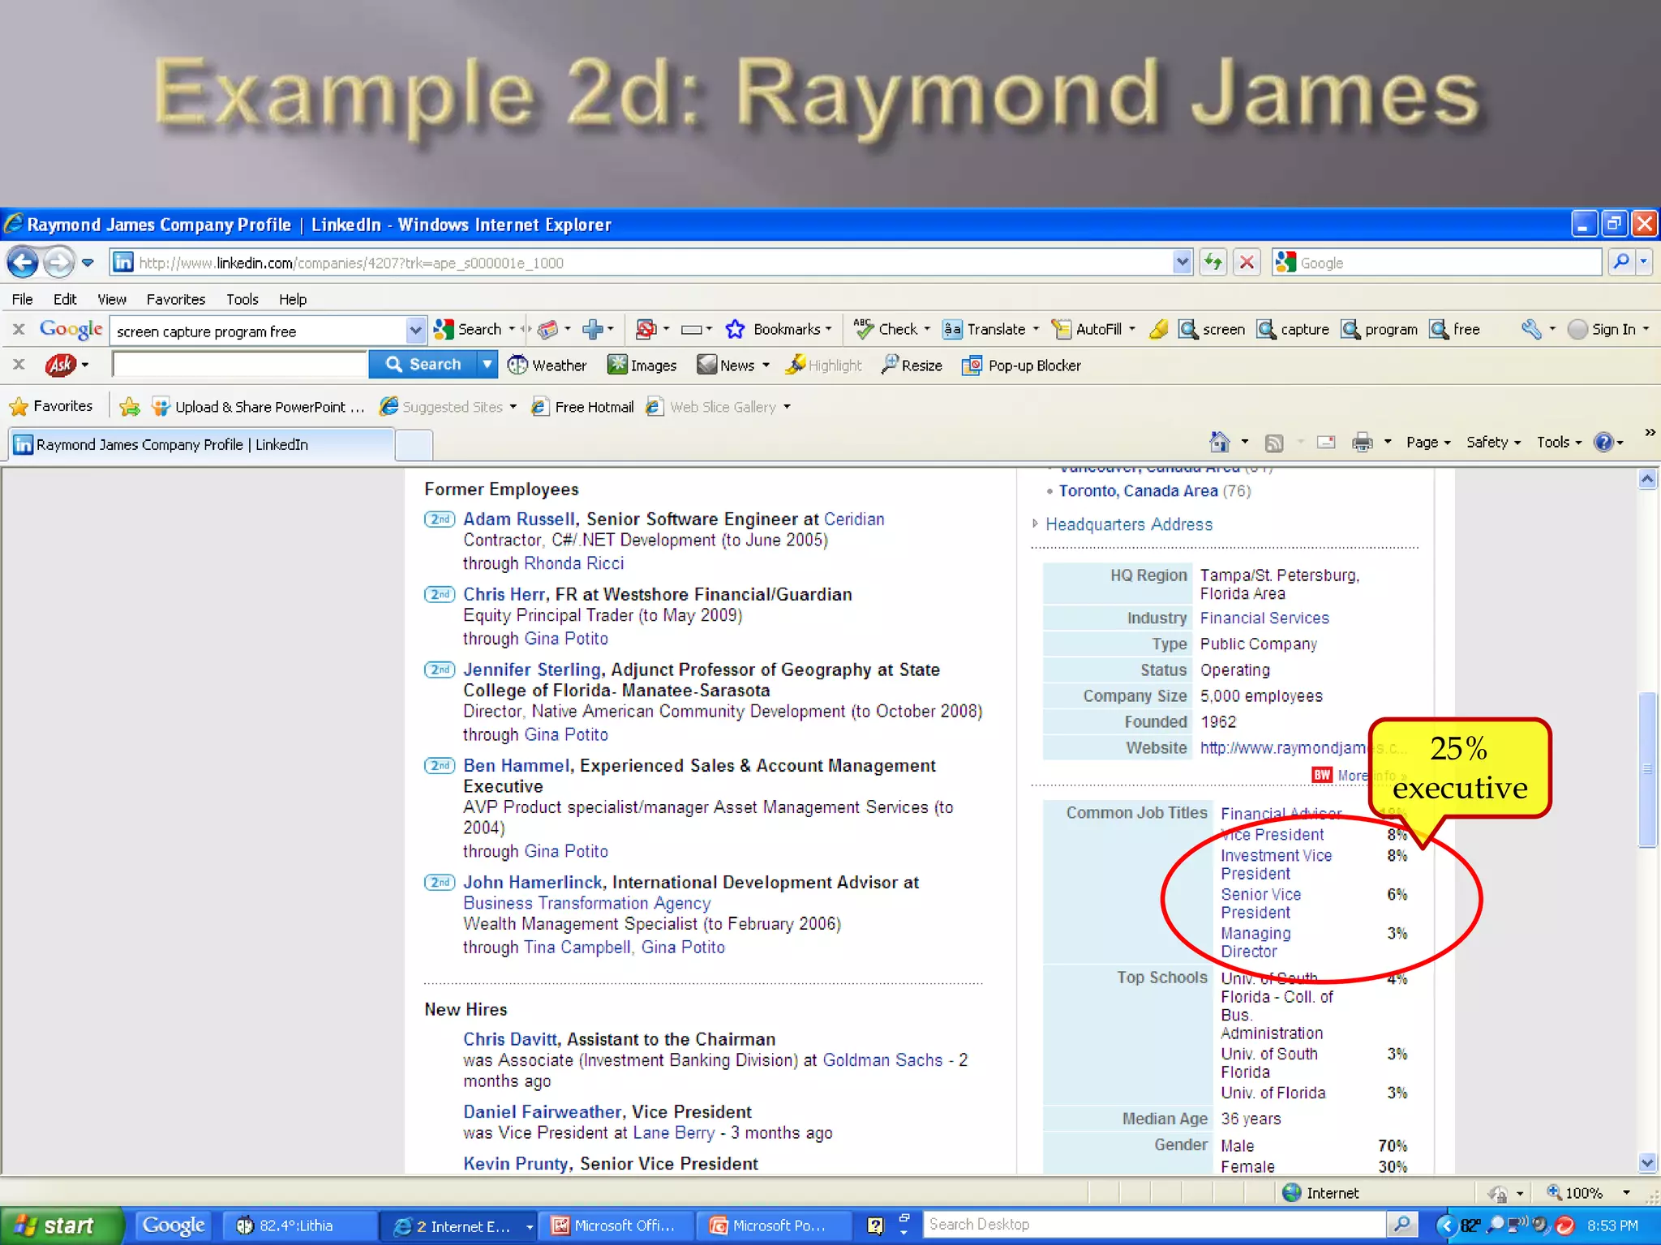Close the Google toolbar with its X
Image resolution: width=1661 pixels, height=1245 pixels.
point(19,328)
